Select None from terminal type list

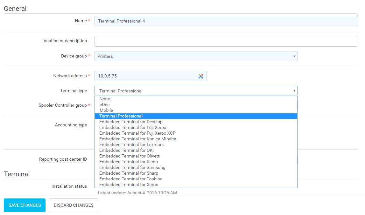coord(105,99)
